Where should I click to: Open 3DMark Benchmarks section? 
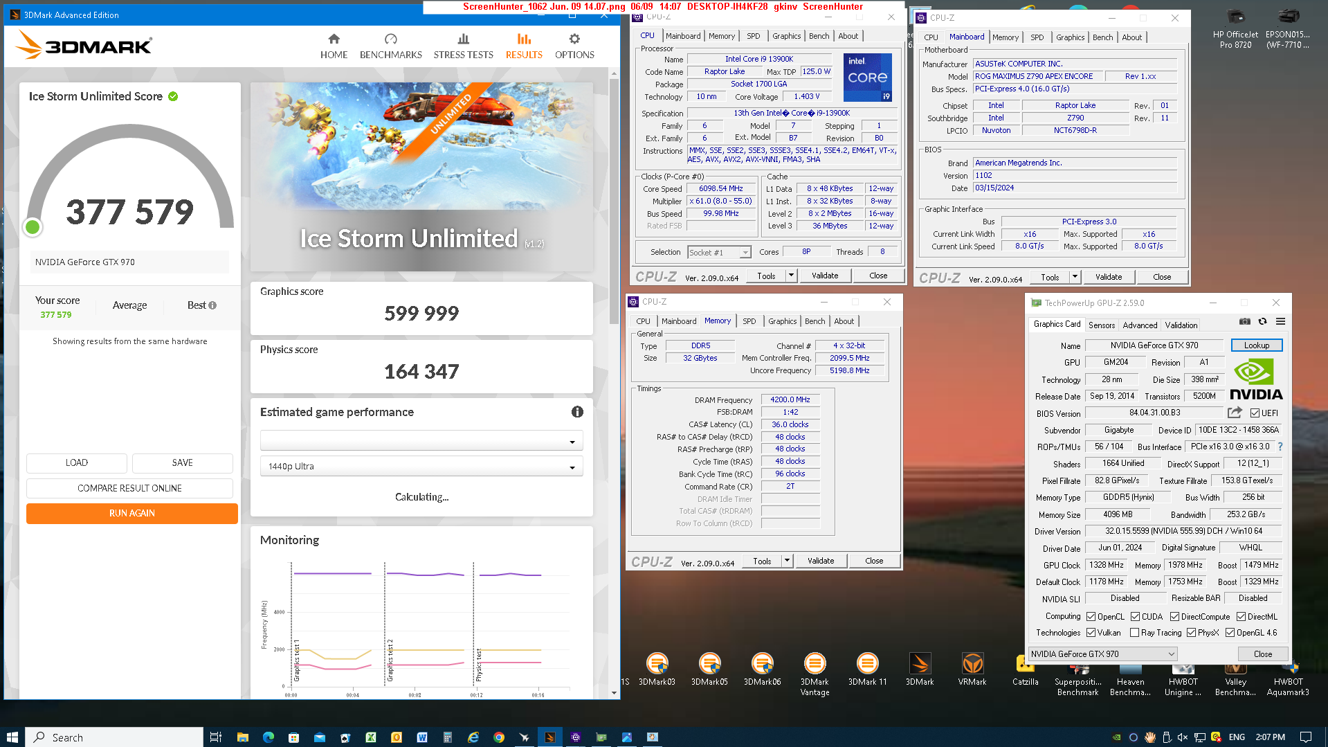[390, 46]
